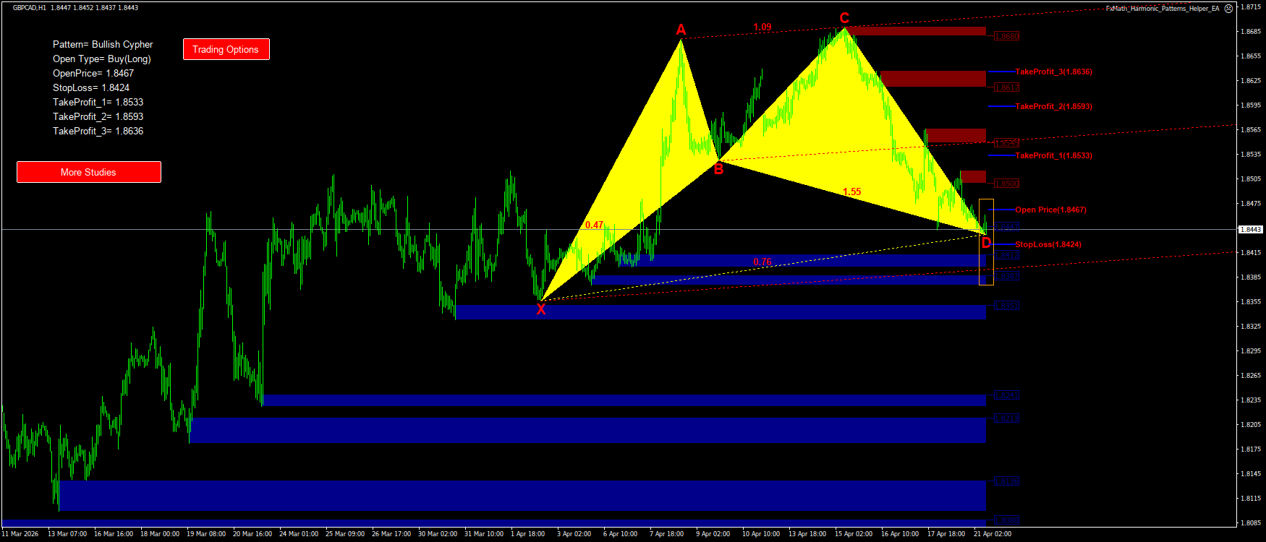Click the 1.8088 support zone price tag
Image resolution: width=1266 pixels, height=542 pixels.
point(1006,520)
